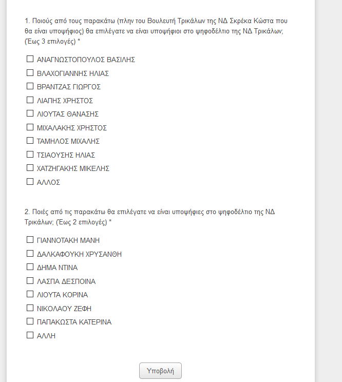Check the ΔΗΜΑ ΝΤΙΝΑ box

[30, 268]
